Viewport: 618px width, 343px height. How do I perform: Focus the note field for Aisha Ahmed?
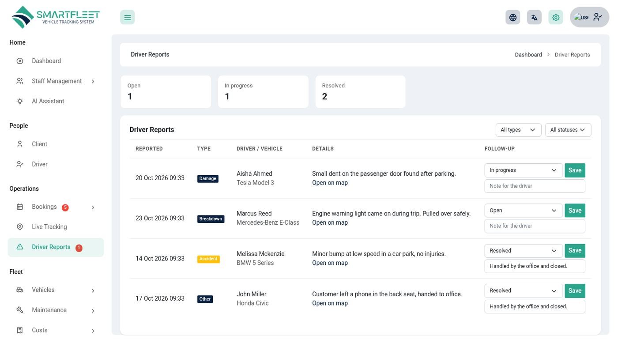pos(535,186)
